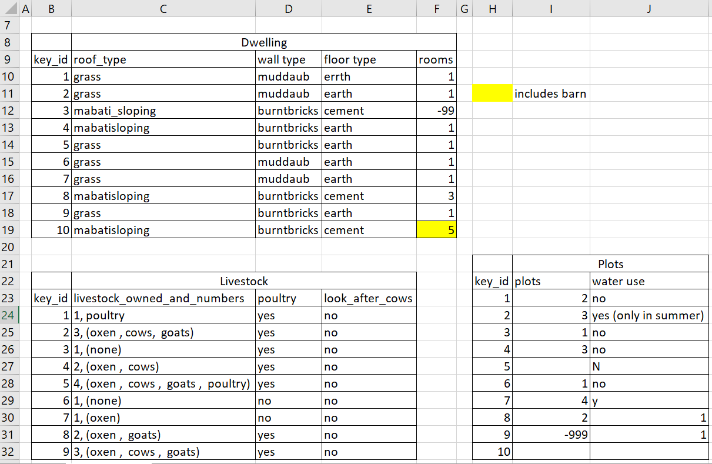Click the merged 'Livestock' title cell

(x=244, y=281)
